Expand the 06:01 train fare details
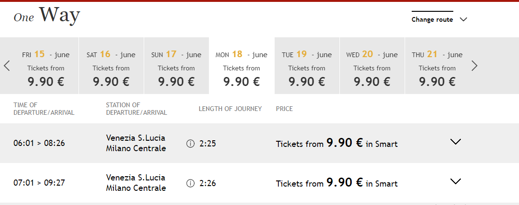The image size is (519, 205). pos(456,142)
